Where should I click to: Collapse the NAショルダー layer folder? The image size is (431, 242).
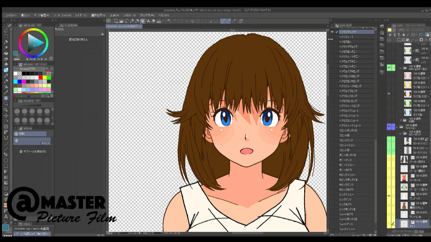(x=400, y=68)
